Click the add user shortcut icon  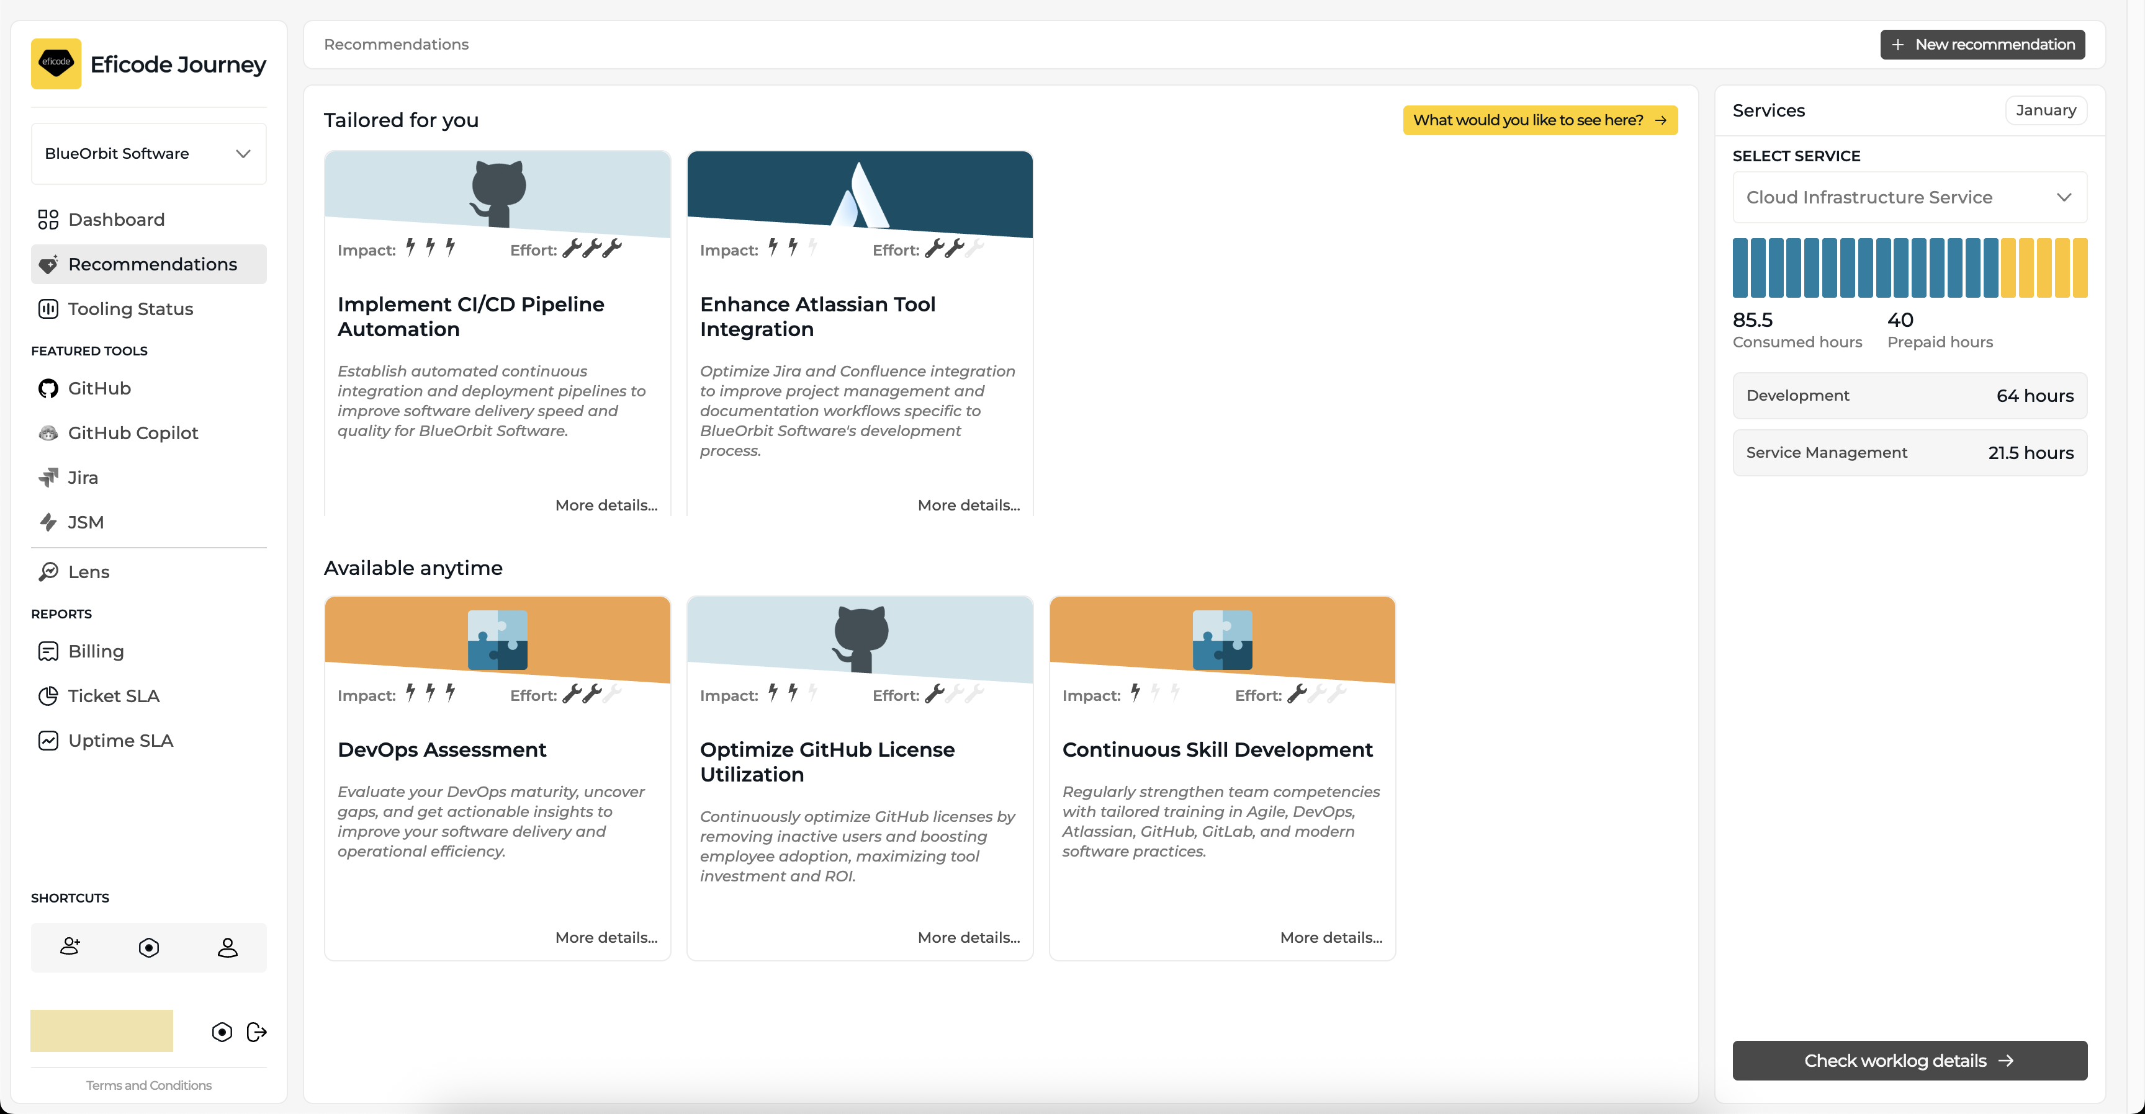click(x=70, y=947)
